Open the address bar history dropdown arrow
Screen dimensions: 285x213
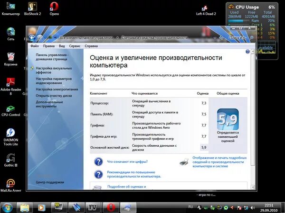coord(215,38)
